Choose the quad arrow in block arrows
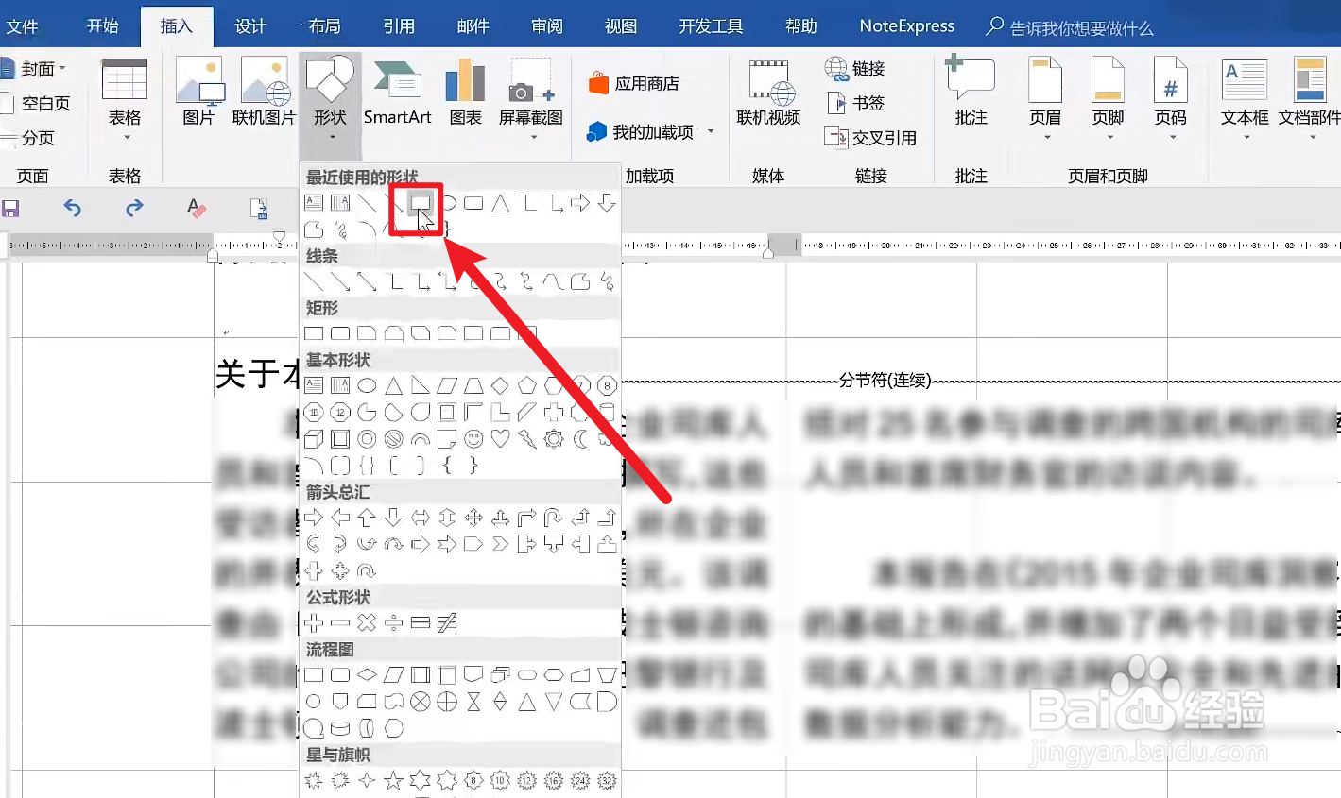Screen dimensions: 1341x798 coord(473,518)
